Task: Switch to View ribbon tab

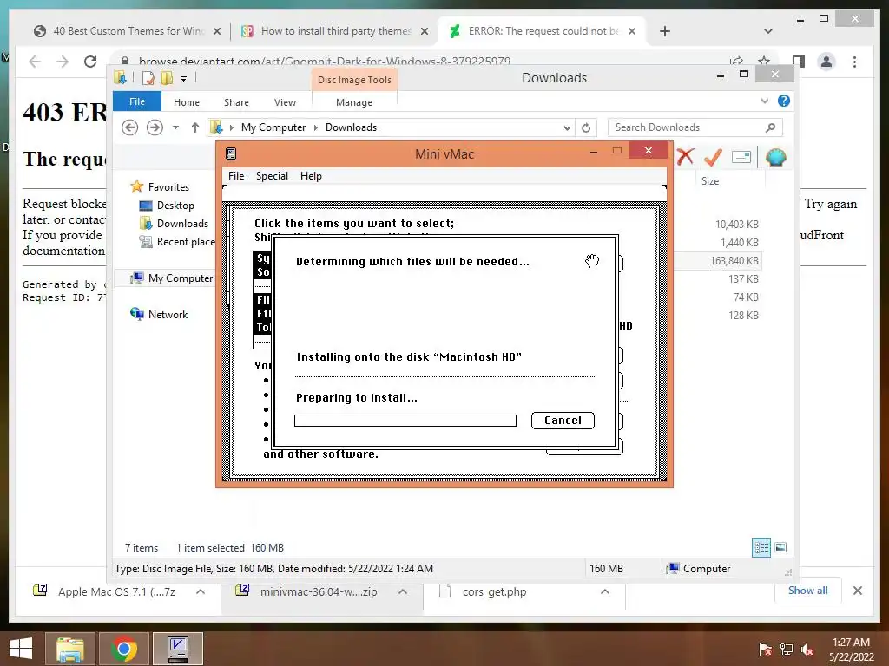Action: tap(285, 102)
